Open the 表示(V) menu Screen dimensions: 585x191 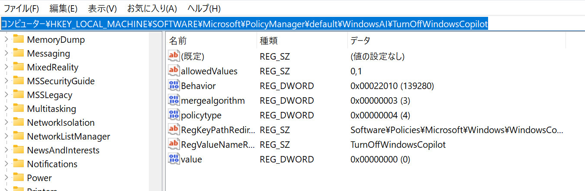(x=102, y=8)
